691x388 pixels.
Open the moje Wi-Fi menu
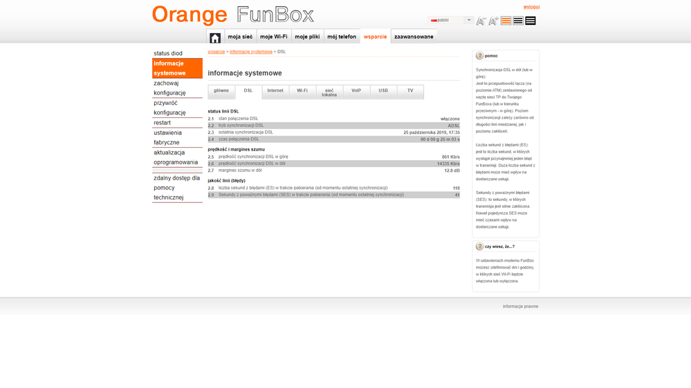pos(274,37)
